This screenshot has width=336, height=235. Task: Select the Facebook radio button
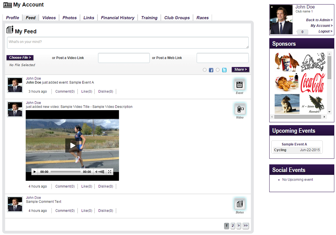[x=204, y=70]
